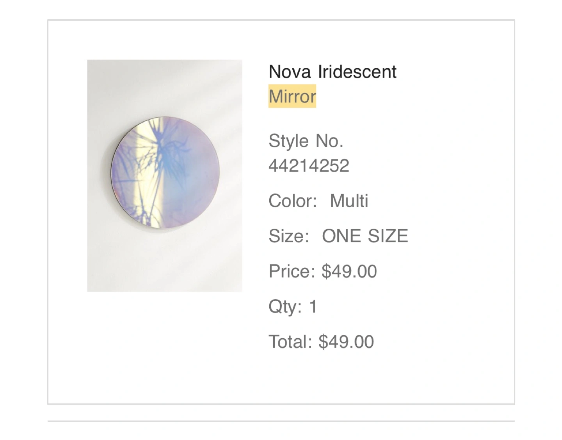
Task: Click the Color: label
Action: pos(293,201)
